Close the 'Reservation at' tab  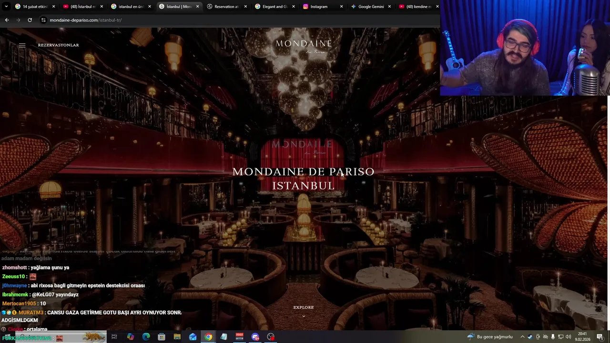click(245, 7)
